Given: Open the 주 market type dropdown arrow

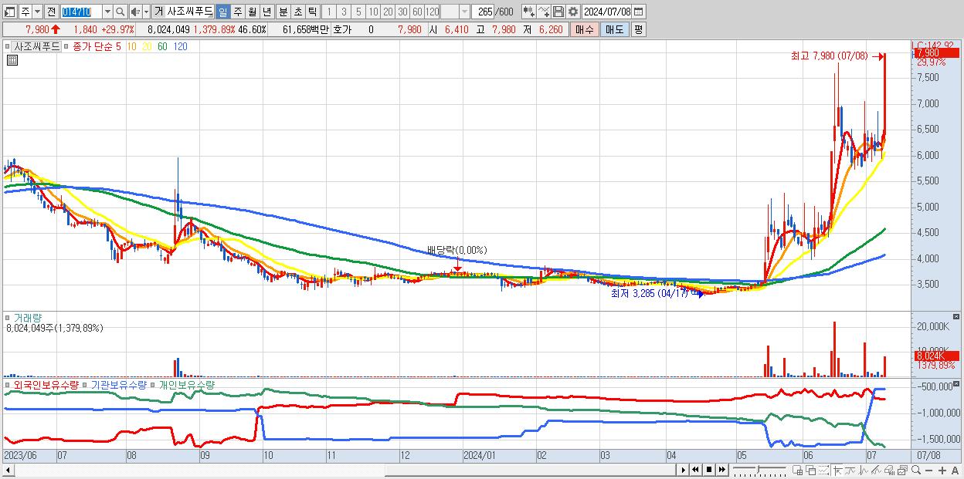Looking at the screenshot, I should pyautogui.click(x=37, y=12).
